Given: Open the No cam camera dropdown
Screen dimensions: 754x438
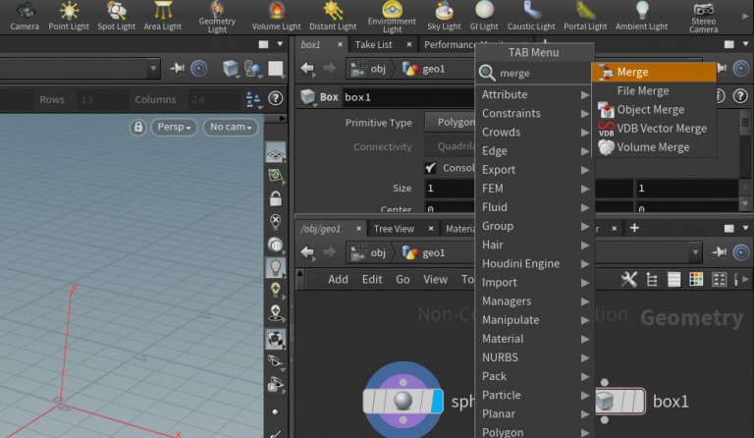Looking at the screenshot, I should [x=231, y=127].
